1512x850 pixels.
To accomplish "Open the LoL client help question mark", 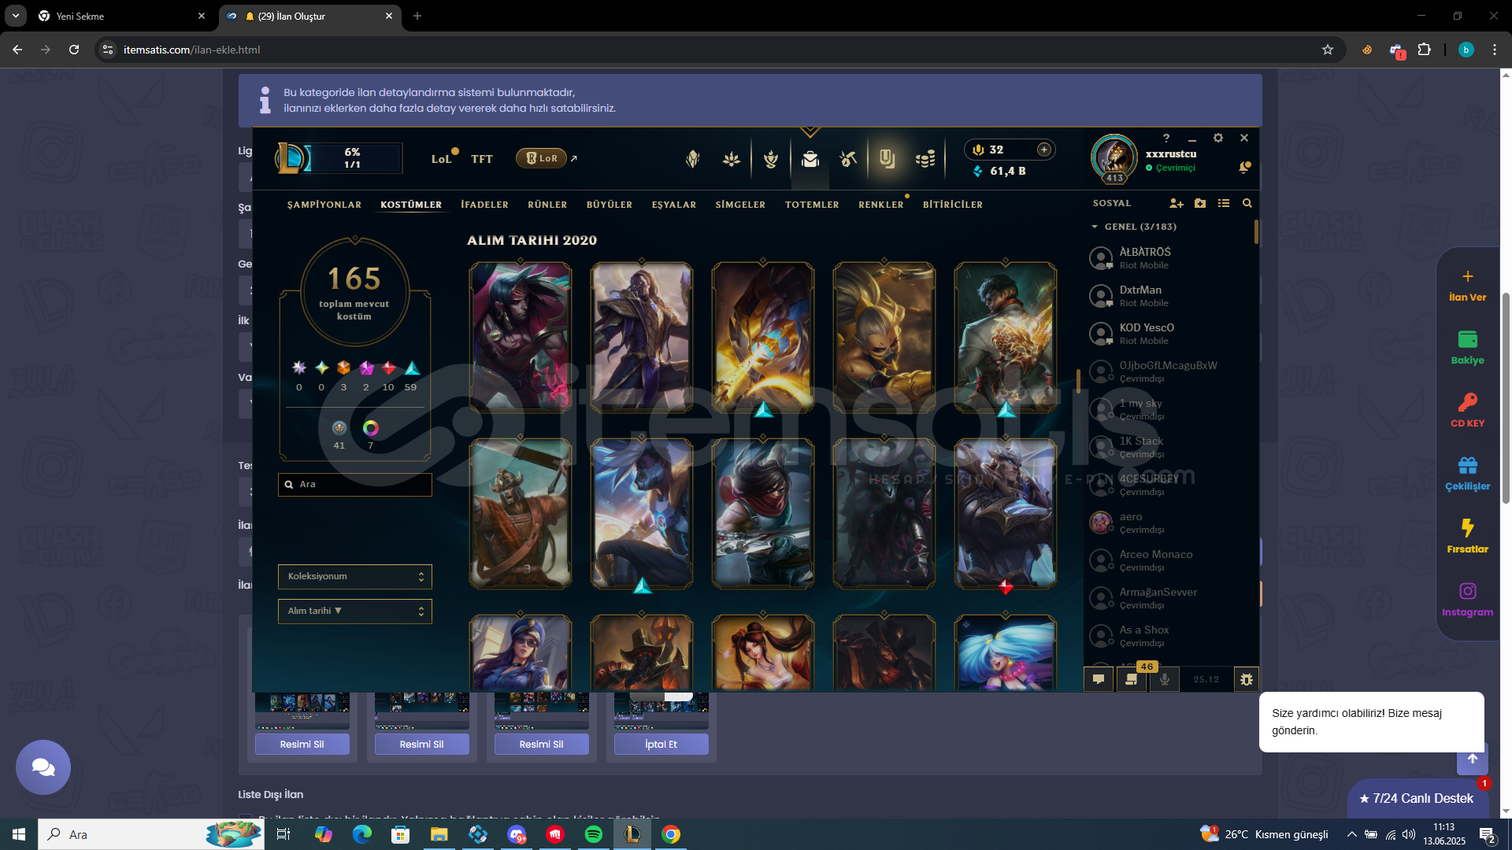I will [1166, 138].
